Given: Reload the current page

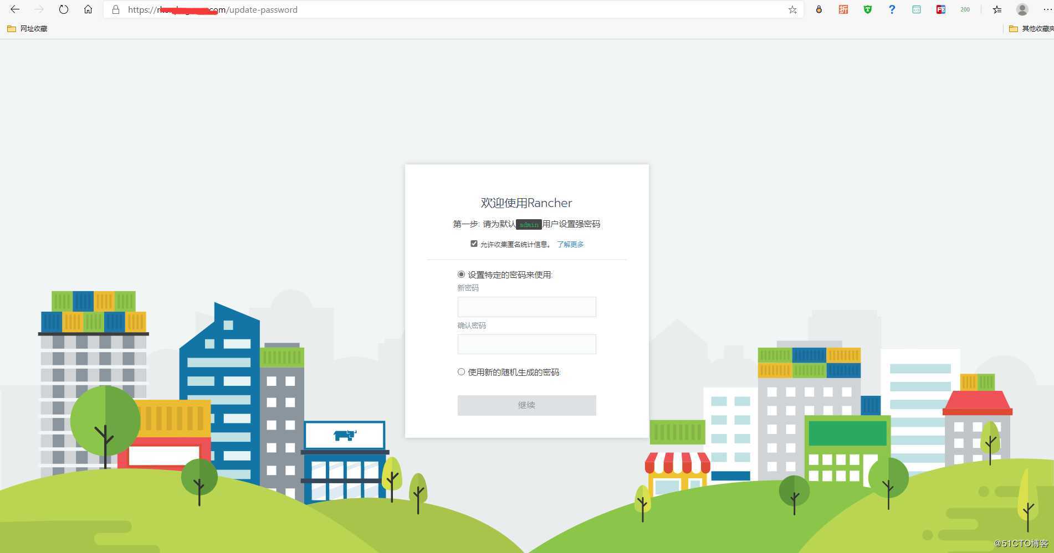Looking at the screenshot, I should pyautogui.click(x=64, y=9).
